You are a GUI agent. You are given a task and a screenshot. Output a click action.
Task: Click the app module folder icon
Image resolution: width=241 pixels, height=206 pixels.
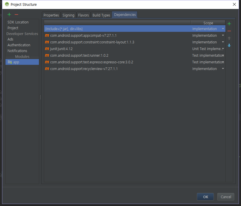coord(10,62)
